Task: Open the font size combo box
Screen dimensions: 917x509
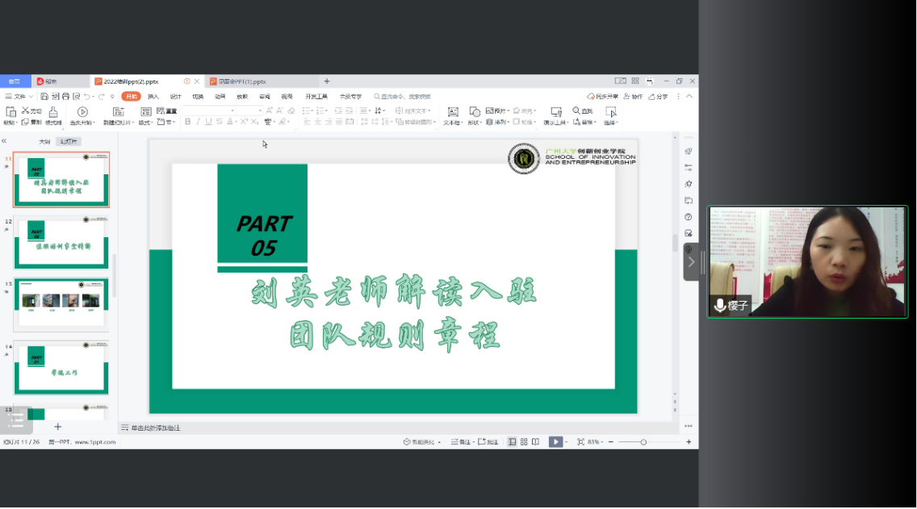Action: [250, 111]
